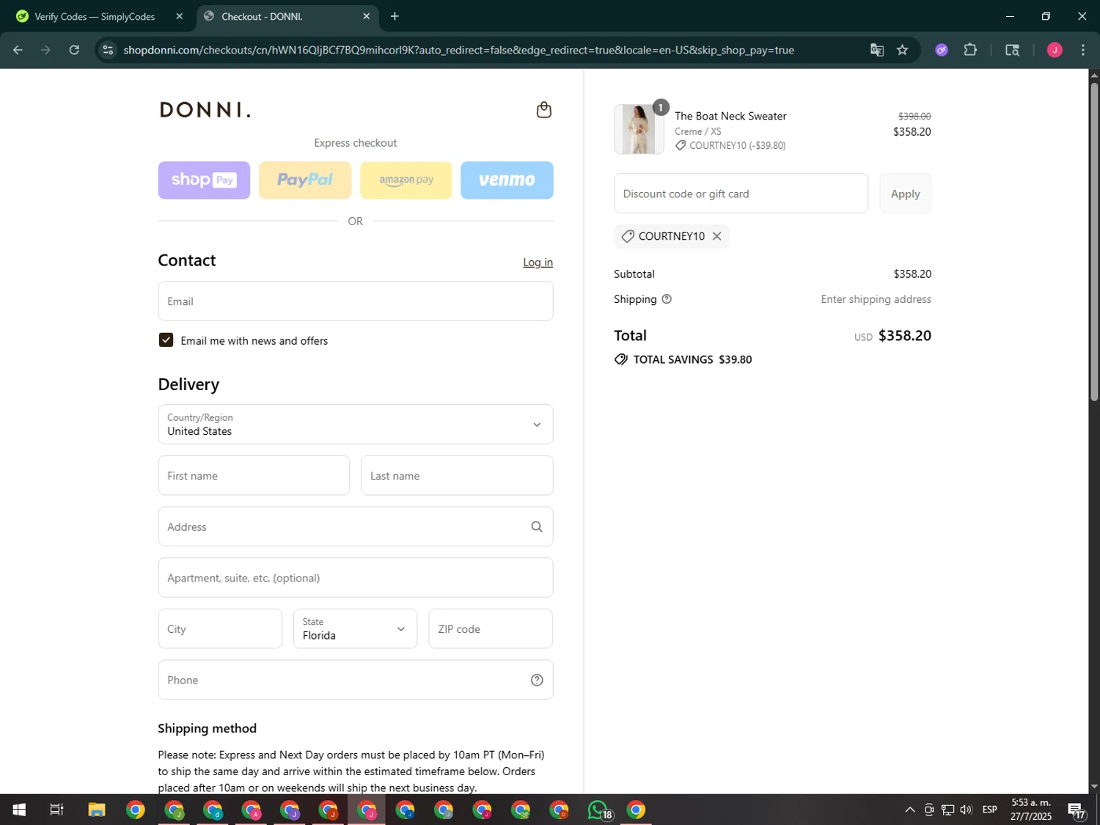Switch to Verify Codes — SimplyCodes tab

(95, 16)
